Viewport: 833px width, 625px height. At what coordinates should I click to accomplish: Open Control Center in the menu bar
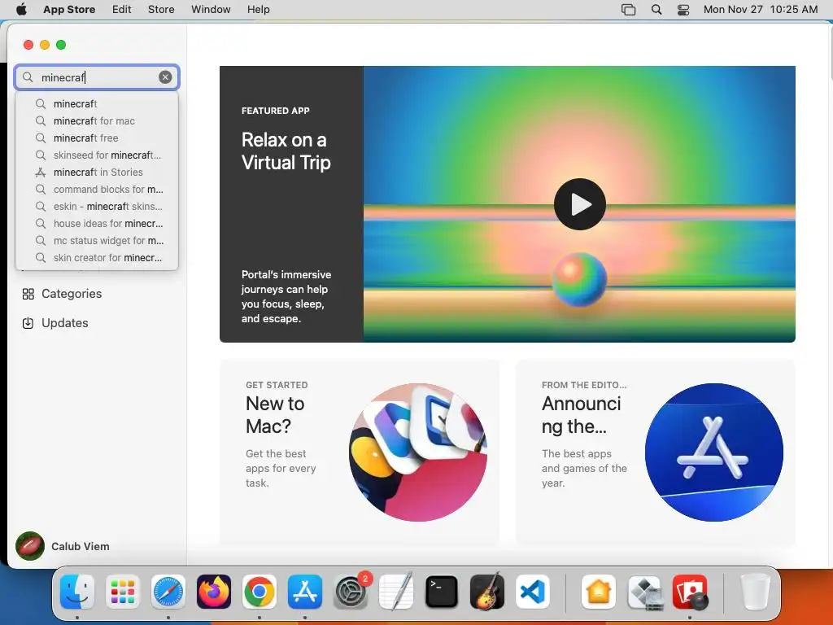pyautogui.click(x=683, y=10)
